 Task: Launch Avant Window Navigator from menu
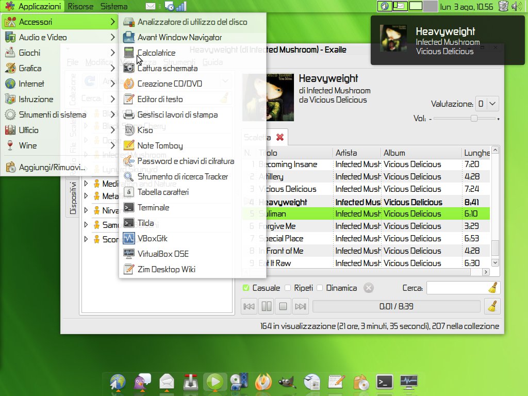(x=193, y=37)
